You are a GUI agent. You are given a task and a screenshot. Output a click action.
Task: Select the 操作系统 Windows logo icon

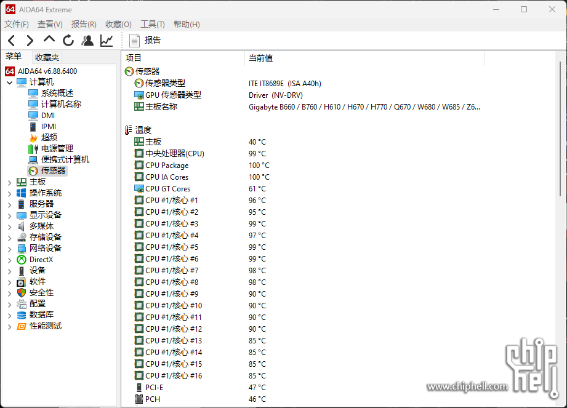click(22, 193)
